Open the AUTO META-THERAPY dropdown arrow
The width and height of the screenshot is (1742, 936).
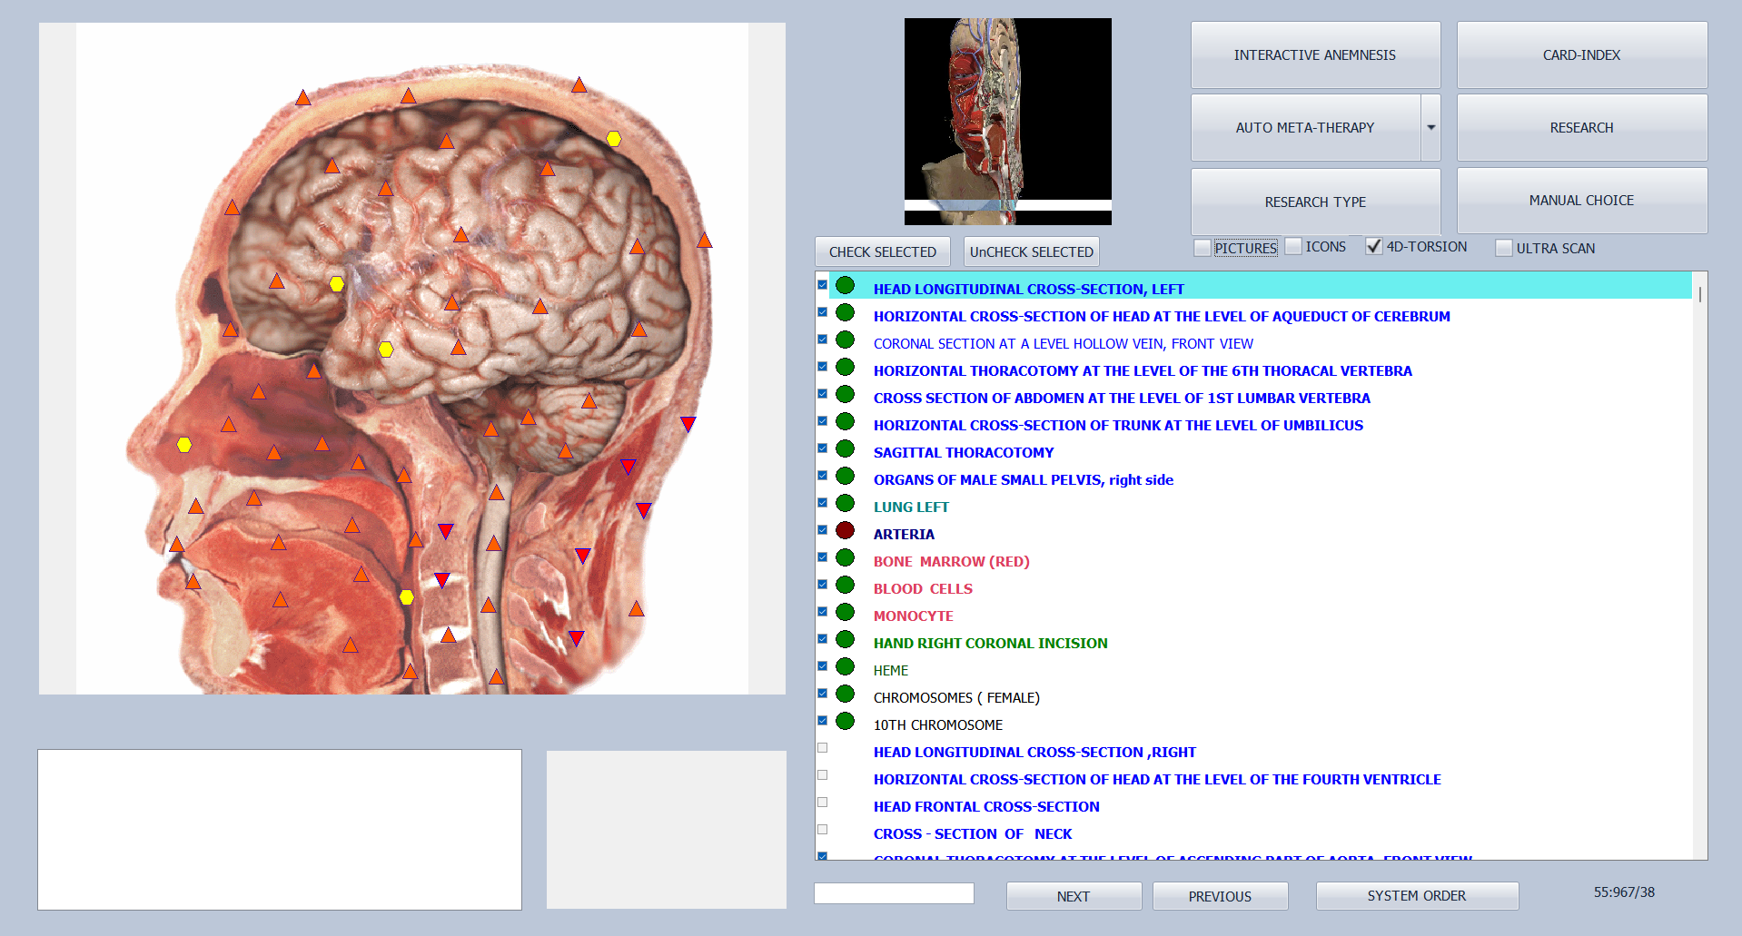1430,128
